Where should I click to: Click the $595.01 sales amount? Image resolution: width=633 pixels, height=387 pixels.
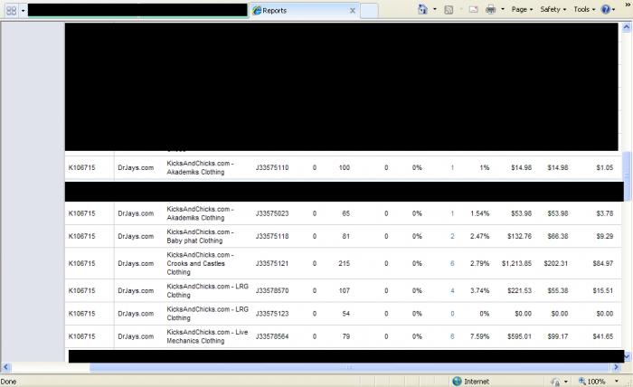(520, 336)
